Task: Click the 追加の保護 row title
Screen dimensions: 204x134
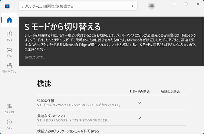Action: [46, 101]
